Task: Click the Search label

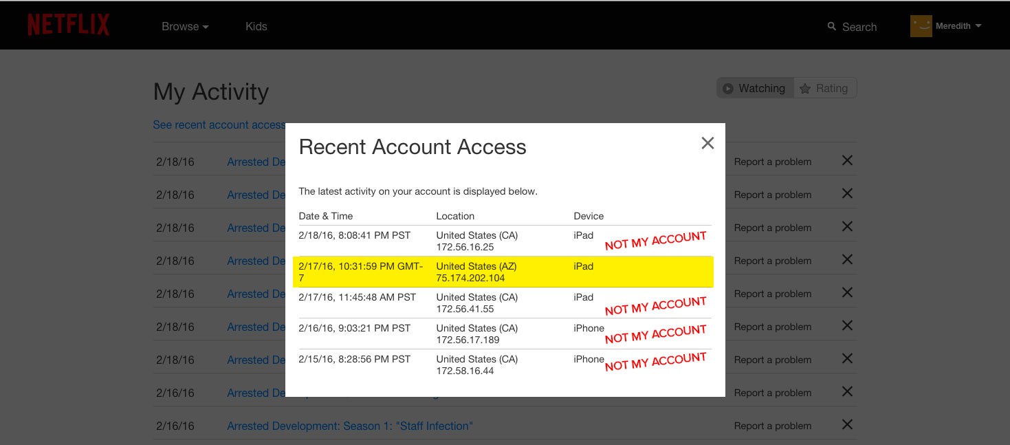Action: 859,27
